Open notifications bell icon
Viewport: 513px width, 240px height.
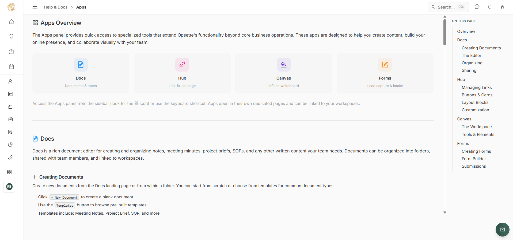coord(490,7)
